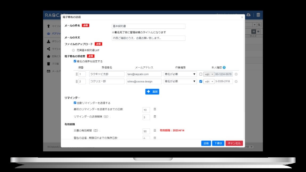Open the database storage icon in header
This screenshot has width=306, height=172.
point(258,15)
